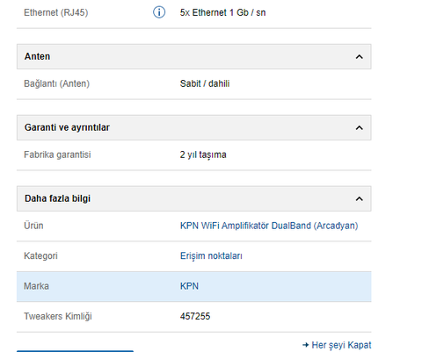This screenshot has width=422, height=352.
Task: Click the Ethernet (RJ45) info icon
Action: [x=159, y=12]
